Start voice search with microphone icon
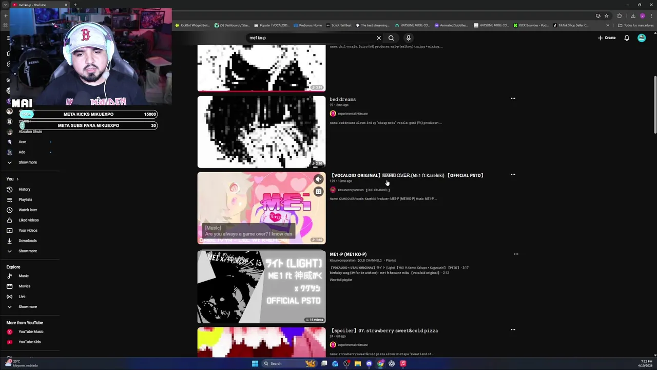The width and height of the screenshot is (657, 370). pyautogui.click(x=409, y=38)
